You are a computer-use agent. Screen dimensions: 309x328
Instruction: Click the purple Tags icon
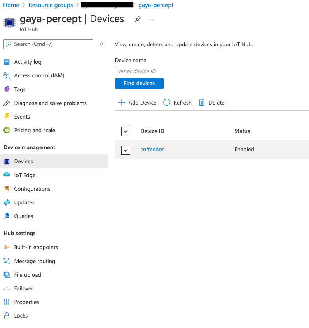[7, 89]
